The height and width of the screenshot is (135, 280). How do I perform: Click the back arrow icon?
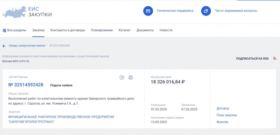4,46
